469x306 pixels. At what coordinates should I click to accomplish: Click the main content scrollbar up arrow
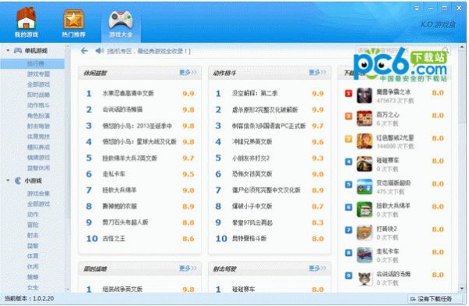coord(463,47)
